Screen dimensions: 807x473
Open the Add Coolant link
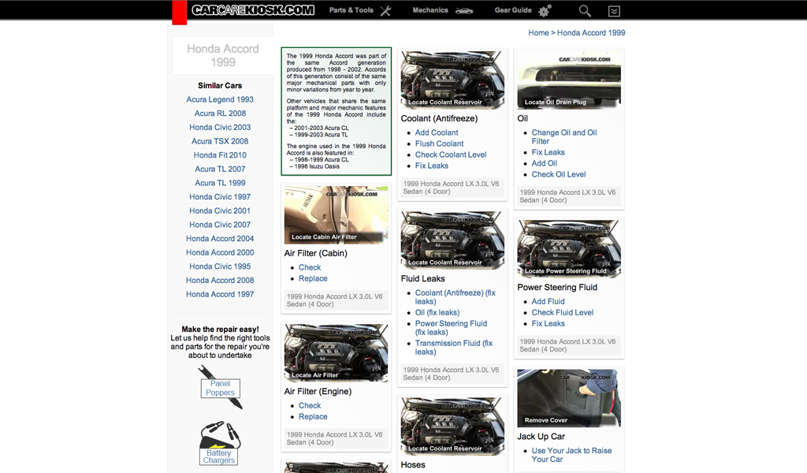tap(437, 132)
